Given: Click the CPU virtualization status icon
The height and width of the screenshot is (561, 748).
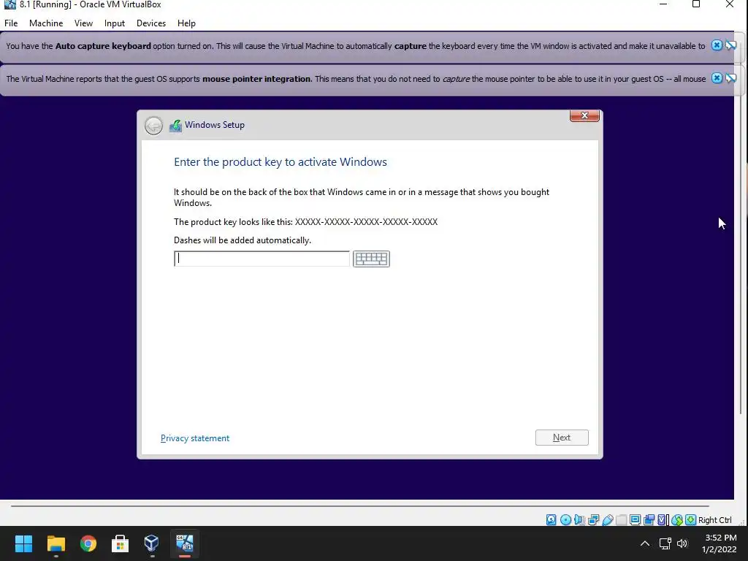Looking at the screenshot, I should (663, 520).
